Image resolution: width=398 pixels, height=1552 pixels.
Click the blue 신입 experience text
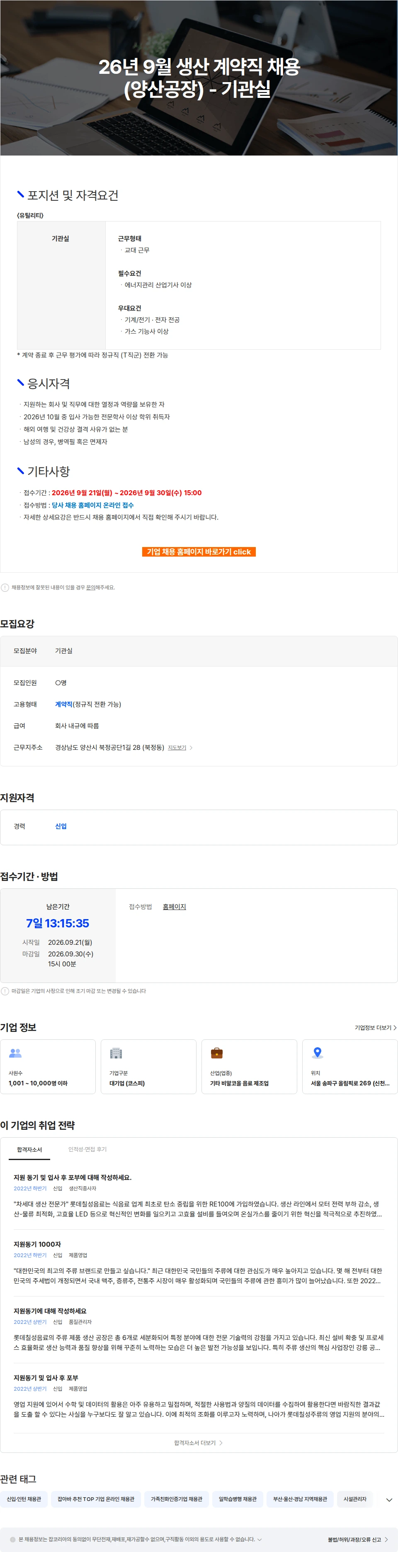pyautogui.click(x=61, y=827)
